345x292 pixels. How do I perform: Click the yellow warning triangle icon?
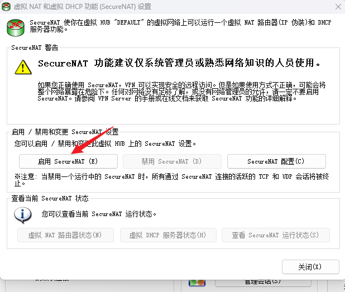point(23,66)
